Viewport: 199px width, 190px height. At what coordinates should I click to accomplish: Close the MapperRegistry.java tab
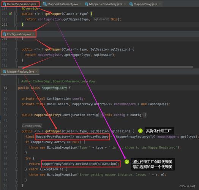37,72
